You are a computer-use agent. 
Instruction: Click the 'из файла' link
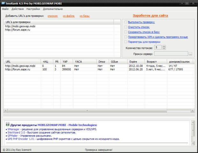68,16
